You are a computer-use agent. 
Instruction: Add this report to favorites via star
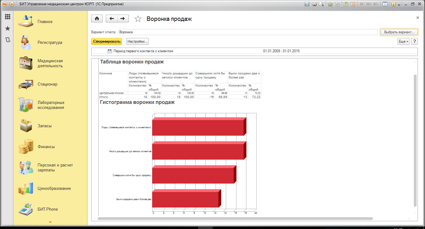(x=138, y=19)
